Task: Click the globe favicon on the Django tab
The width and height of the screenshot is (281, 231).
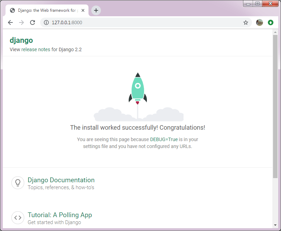Action: 12,10
